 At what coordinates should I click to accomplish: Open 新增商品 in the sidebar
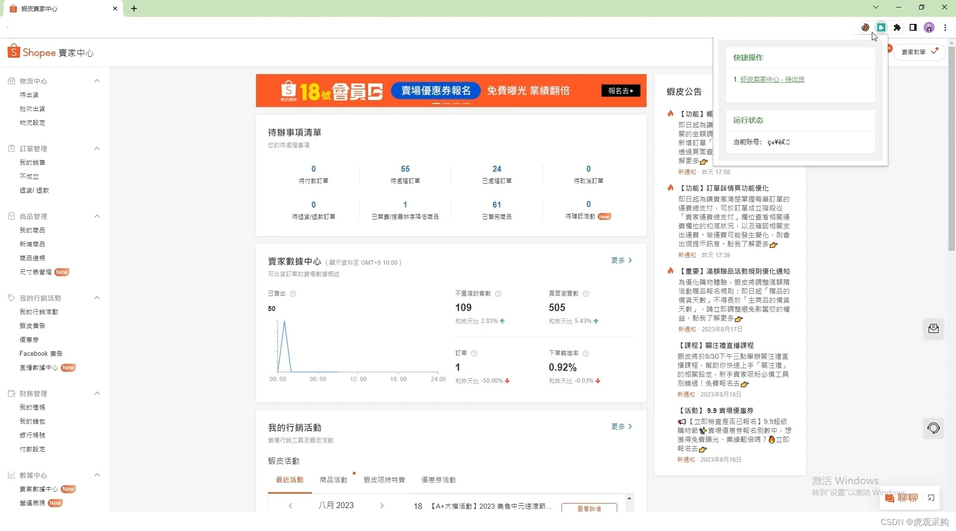32,244
